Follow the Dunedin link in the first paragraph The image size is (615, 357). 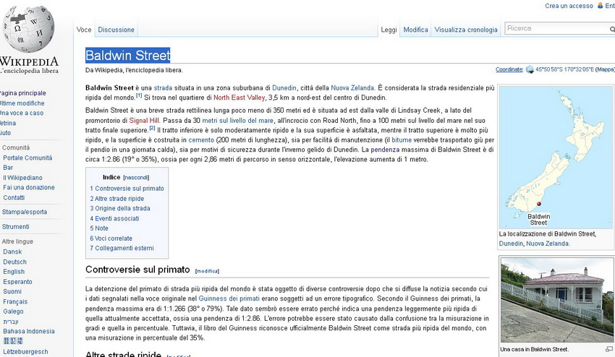[284, 87]
